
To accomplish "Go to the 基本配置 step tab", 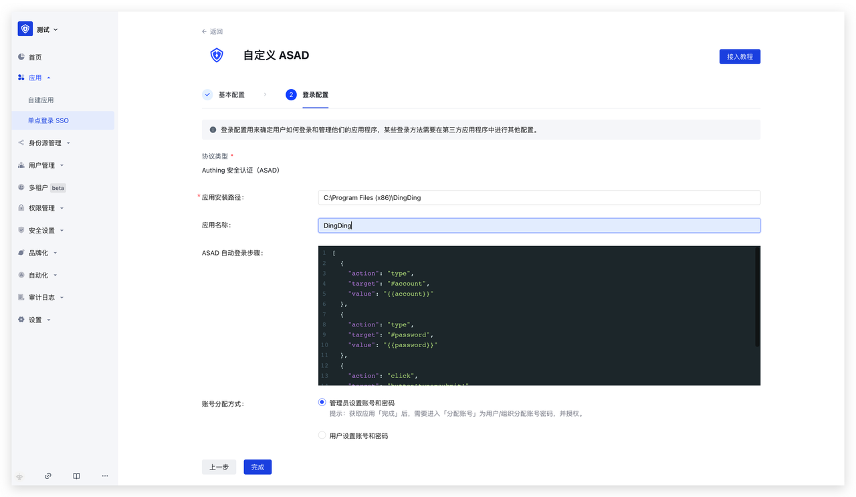I will pos(231,95).
